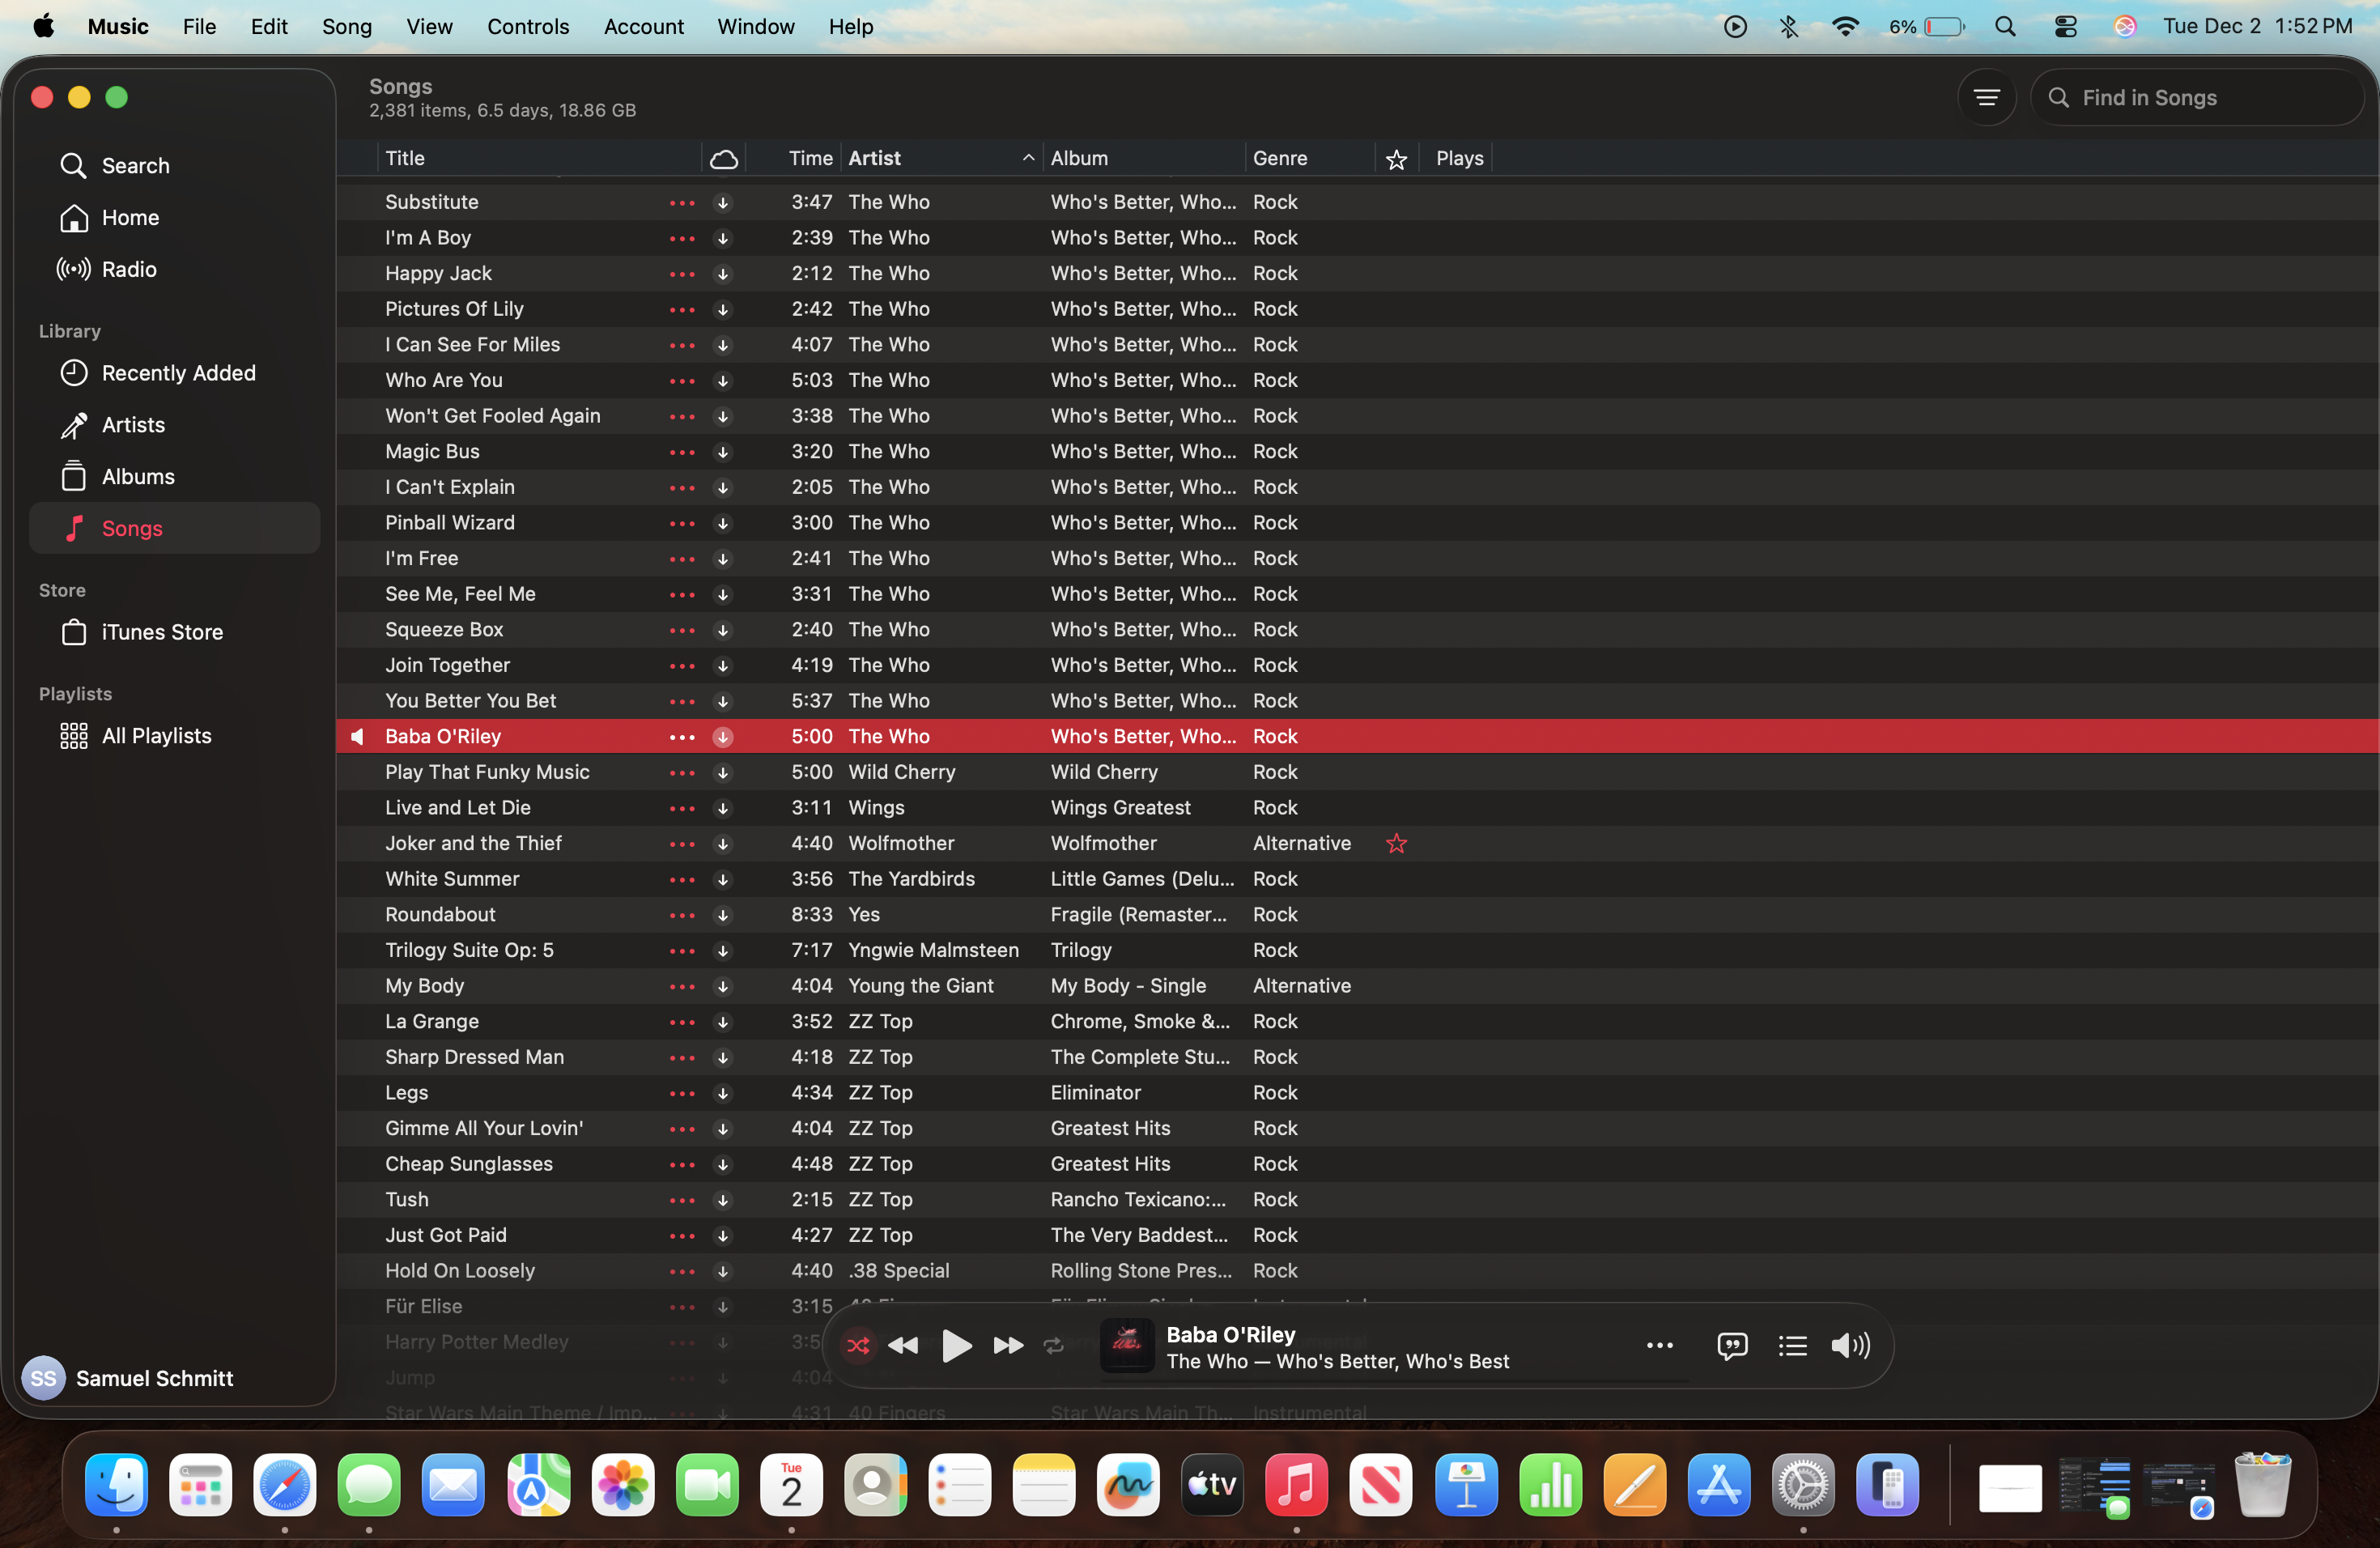This screenshot has height=1548, width=2380.
Task: Click the rewind previous track button
Action: (903, 1346)
